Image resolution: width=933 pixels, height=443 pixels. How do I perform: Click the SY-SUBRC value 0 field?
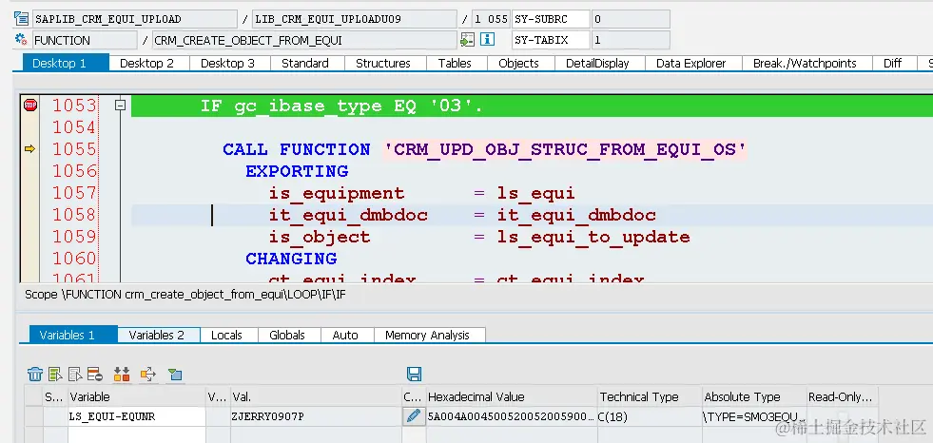(x=631, y=18)
